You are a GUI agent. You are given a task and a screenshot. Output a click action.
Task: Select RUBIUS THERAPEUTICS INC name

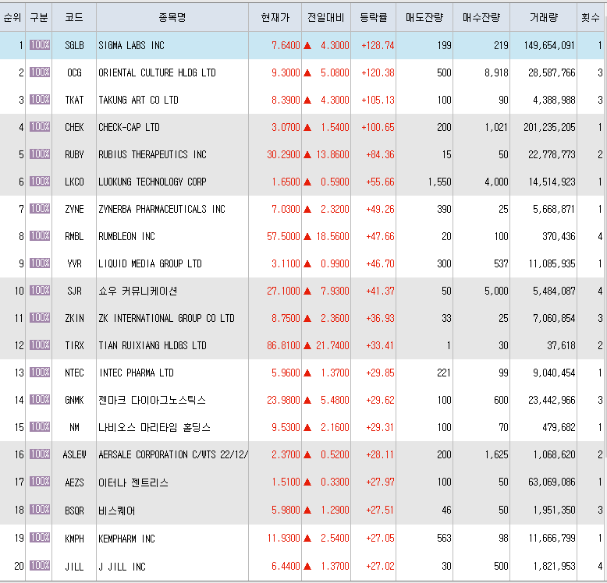[x=152, y=154]
